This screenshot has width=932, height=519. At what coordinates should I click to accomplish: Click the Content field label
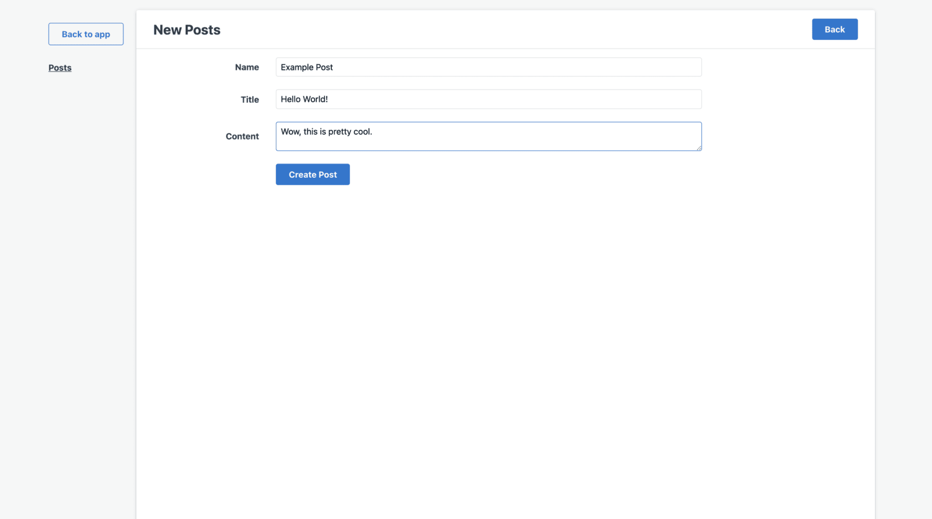[242, 136]
